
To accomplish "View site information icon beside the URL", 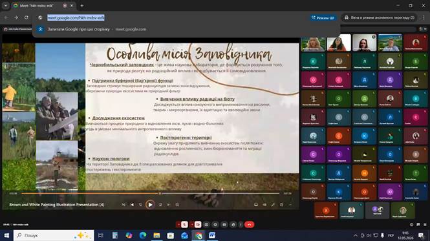I will point(40,17).
